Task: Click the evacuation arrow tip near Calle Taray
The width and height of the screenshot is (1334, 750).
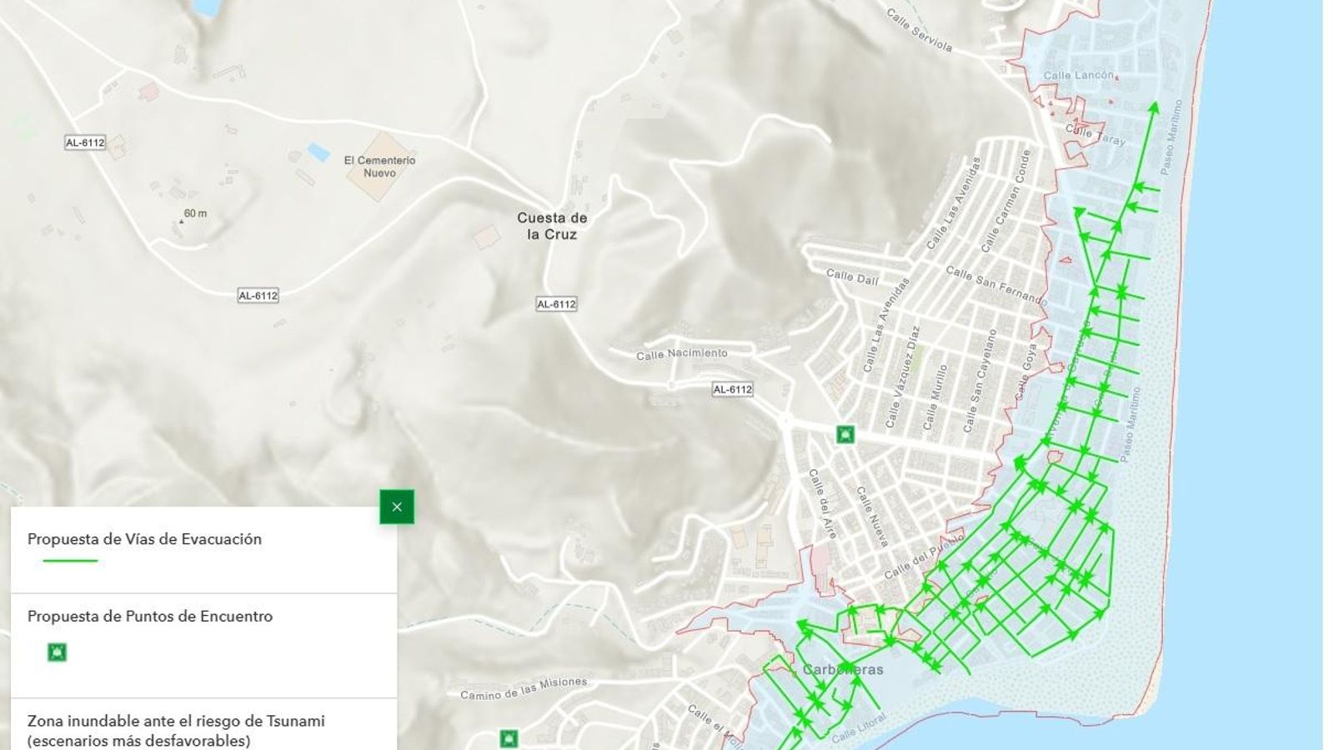Action: [1154, 107]
